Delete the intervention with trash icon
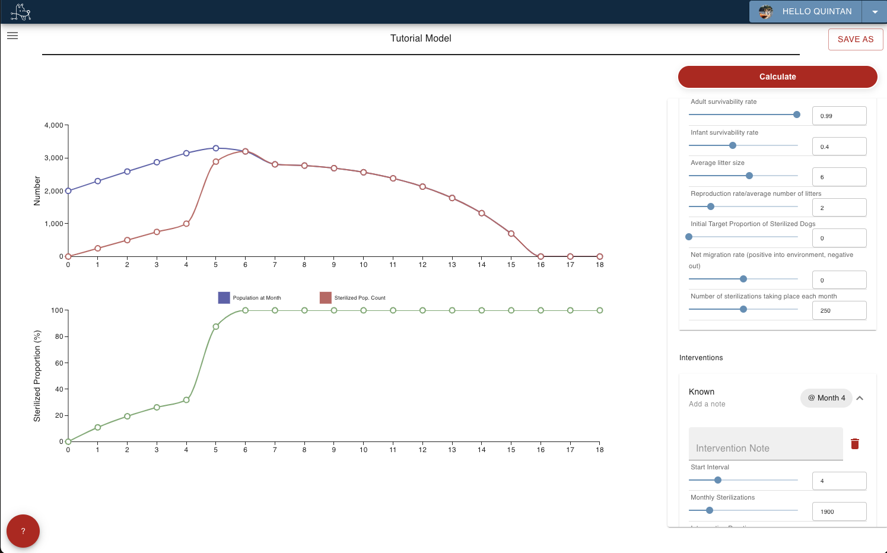The width and height of the screenshot is (887, 553). (855, 444)
